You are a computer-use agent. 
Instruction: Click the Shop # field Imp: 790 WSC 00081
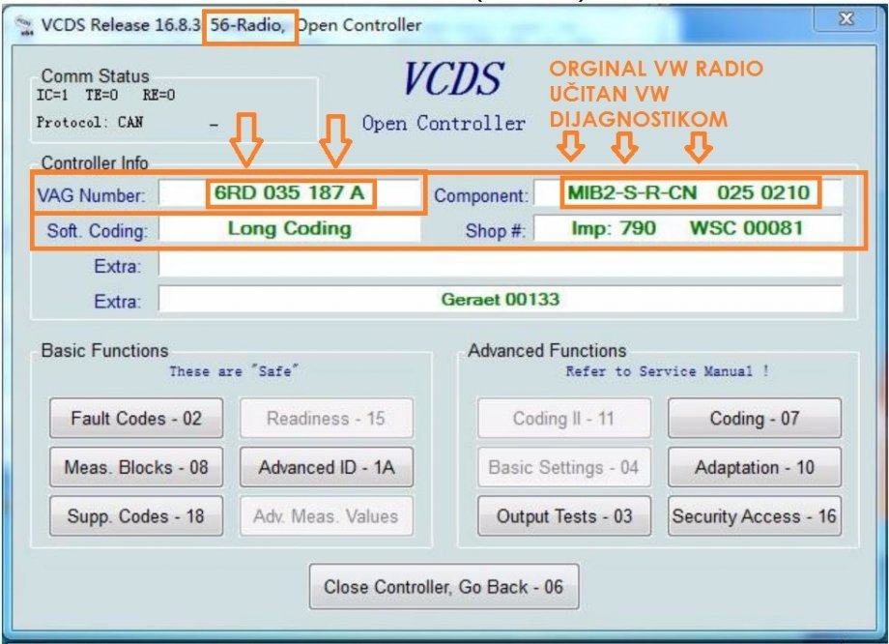point(688,228)
